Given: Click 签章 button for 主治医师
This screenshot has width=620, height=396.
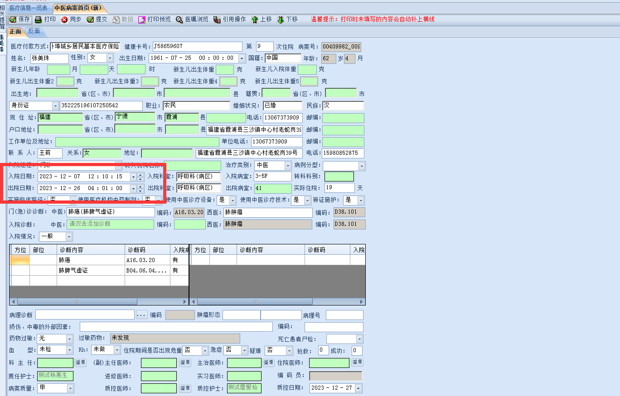Looking at the screenshot, I should [269, 363].
